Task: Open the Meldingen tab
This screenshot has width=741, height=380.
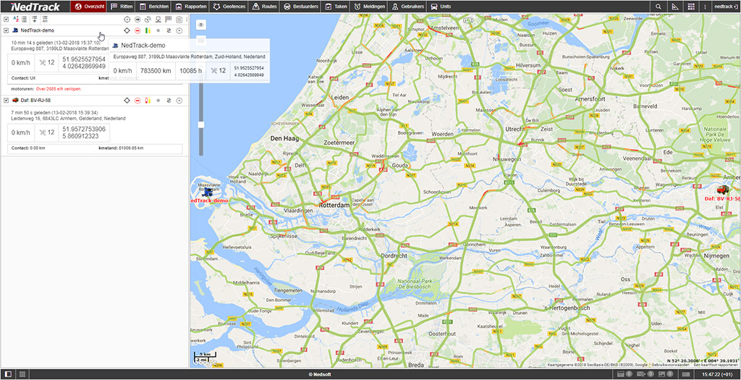Action: pyautogui.click(x=368, y=7)
